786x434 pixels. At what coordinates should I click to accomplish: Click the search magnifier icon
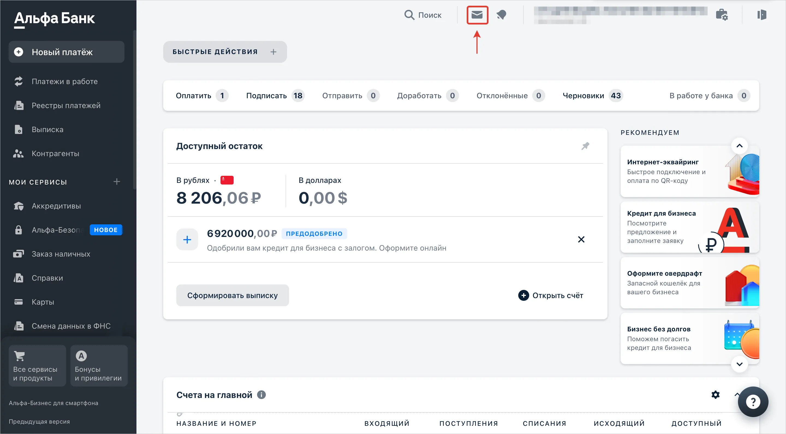click(409, 15)
